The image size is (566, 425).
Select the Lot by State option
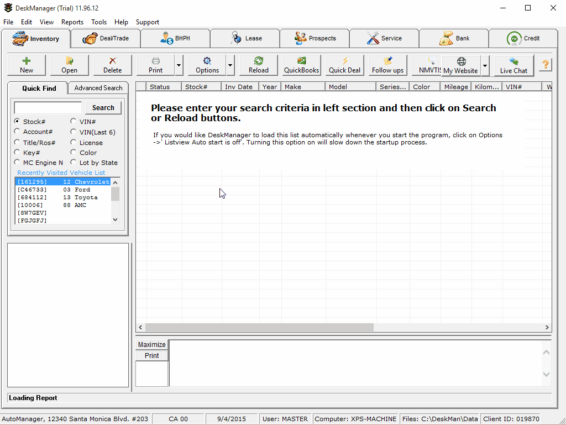click(x=74, y=162)
